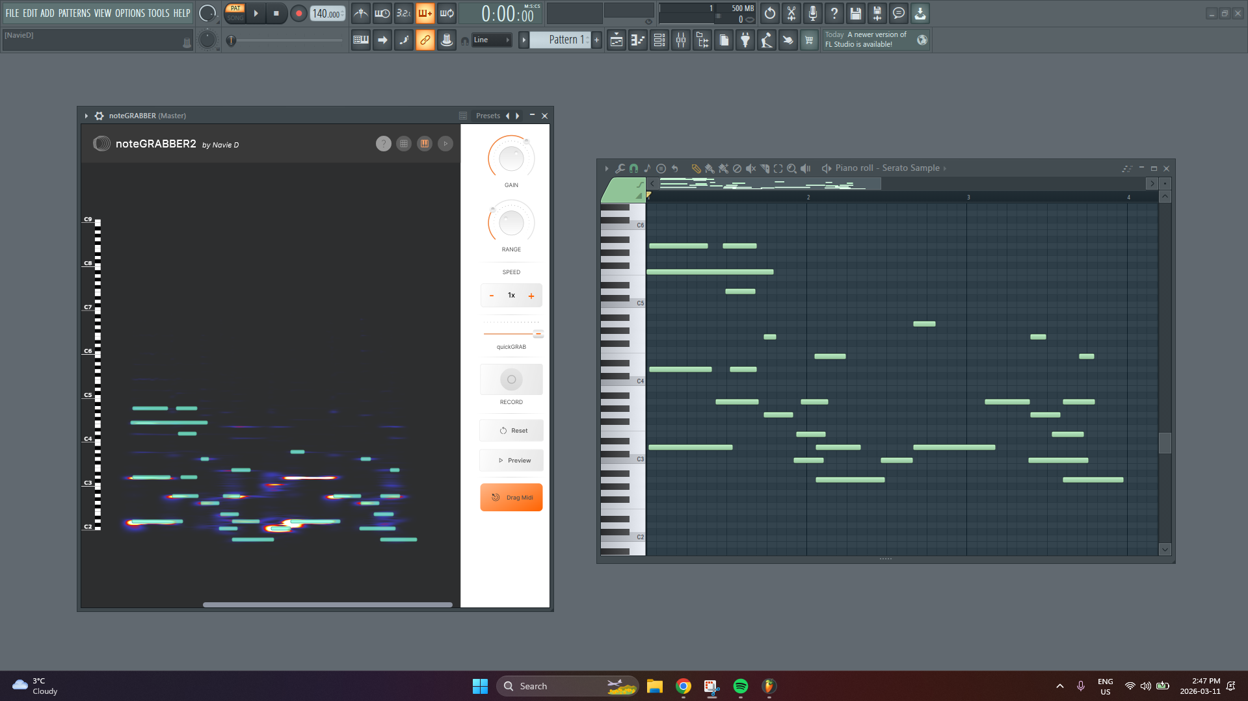Expand the pattern list arrow left of Pattern 1

[x=524, y=40]
